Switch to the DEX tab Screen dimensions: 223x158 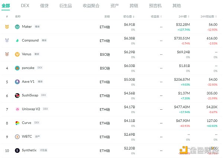point(25,6)
